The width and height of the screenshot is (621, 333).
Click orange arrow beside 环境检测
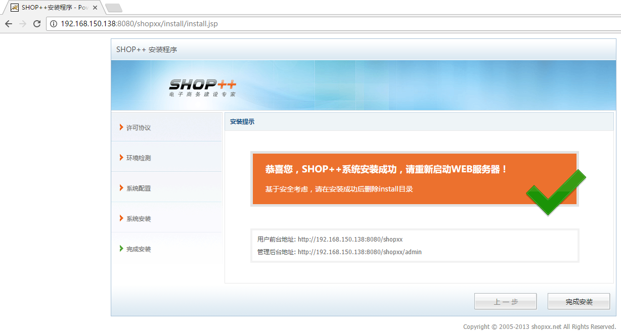pos(121,158)
